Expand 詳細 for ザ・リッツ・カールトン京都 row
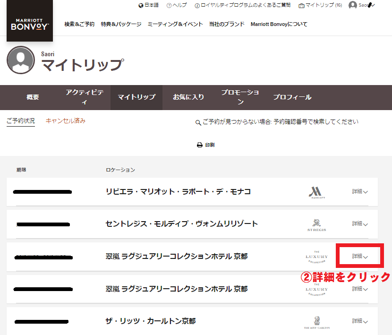 tap(360, 321)
